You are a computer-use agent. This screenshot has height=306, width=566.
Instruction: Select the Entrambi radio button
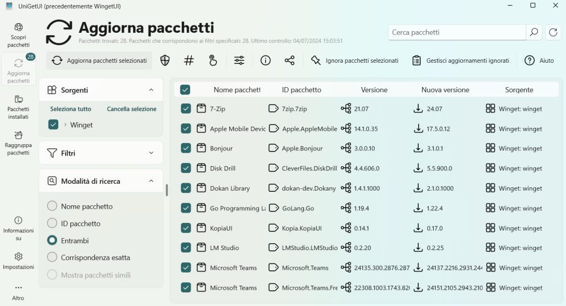52,240
